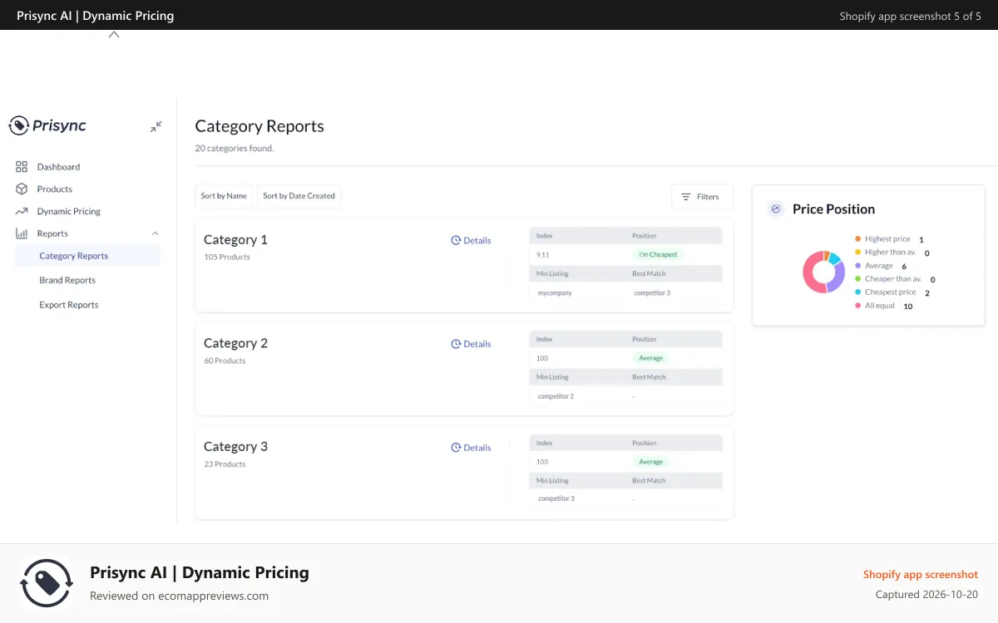Click the Price Position panel title
Screen dimensions: 998x623
[833, 208]
